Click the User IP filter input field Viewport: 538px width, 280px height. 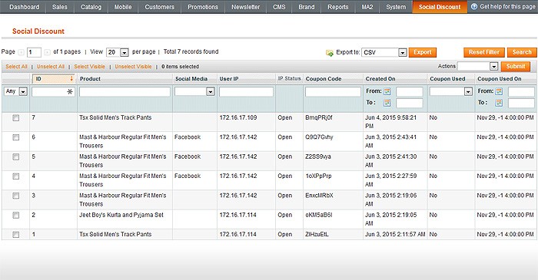point(247,92)
